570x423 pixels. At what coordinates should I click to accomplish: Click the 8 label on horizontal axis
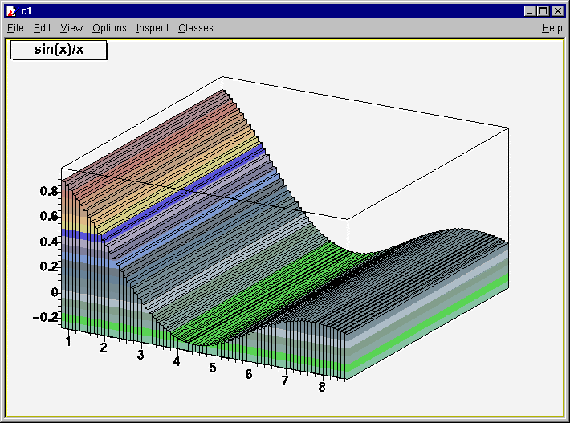point(322,387)
